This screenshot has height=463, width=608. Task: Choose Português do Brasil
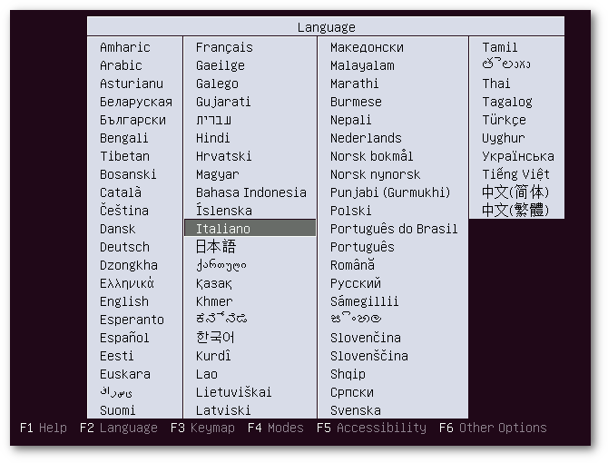pos(394,229)
